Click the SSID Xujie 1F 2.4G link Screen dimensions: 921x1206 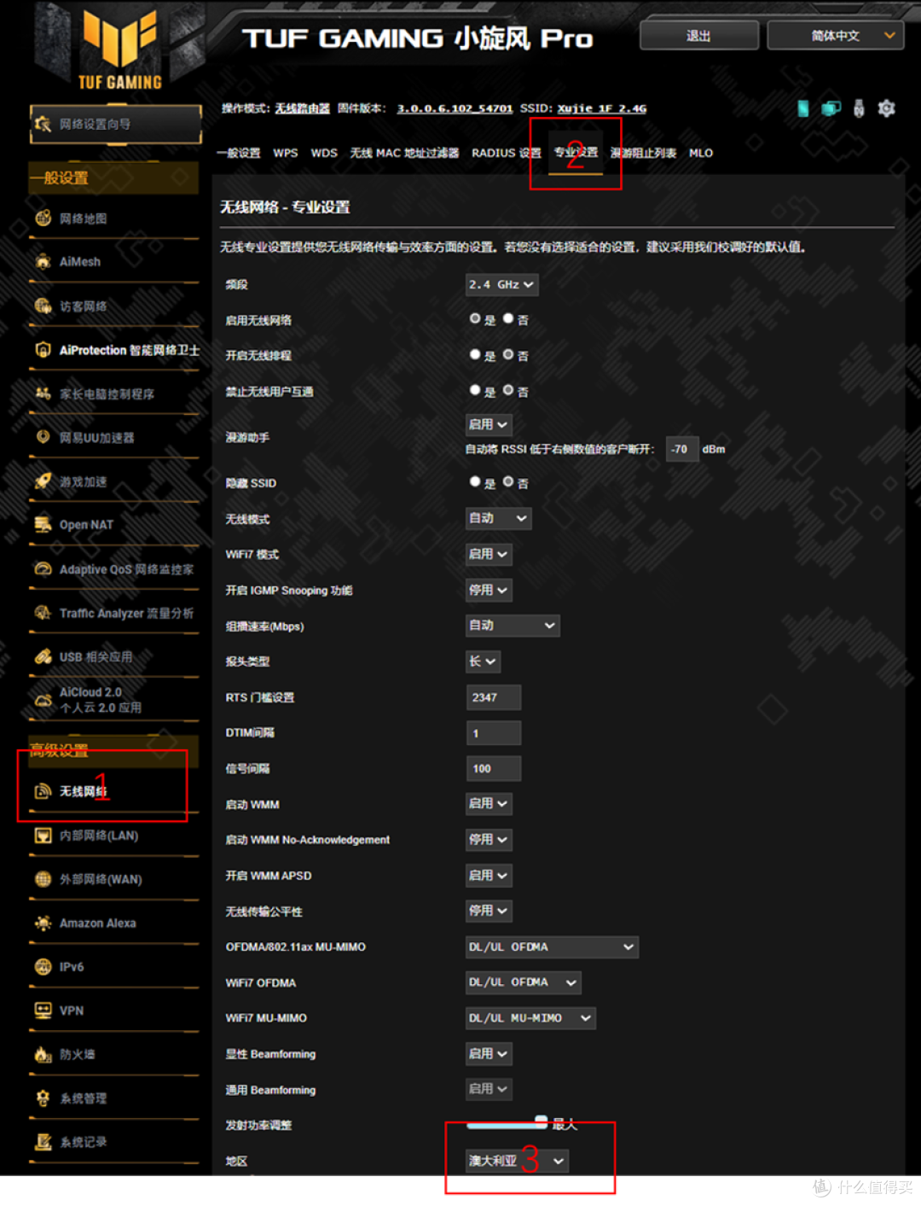click(x=602, y=108)
